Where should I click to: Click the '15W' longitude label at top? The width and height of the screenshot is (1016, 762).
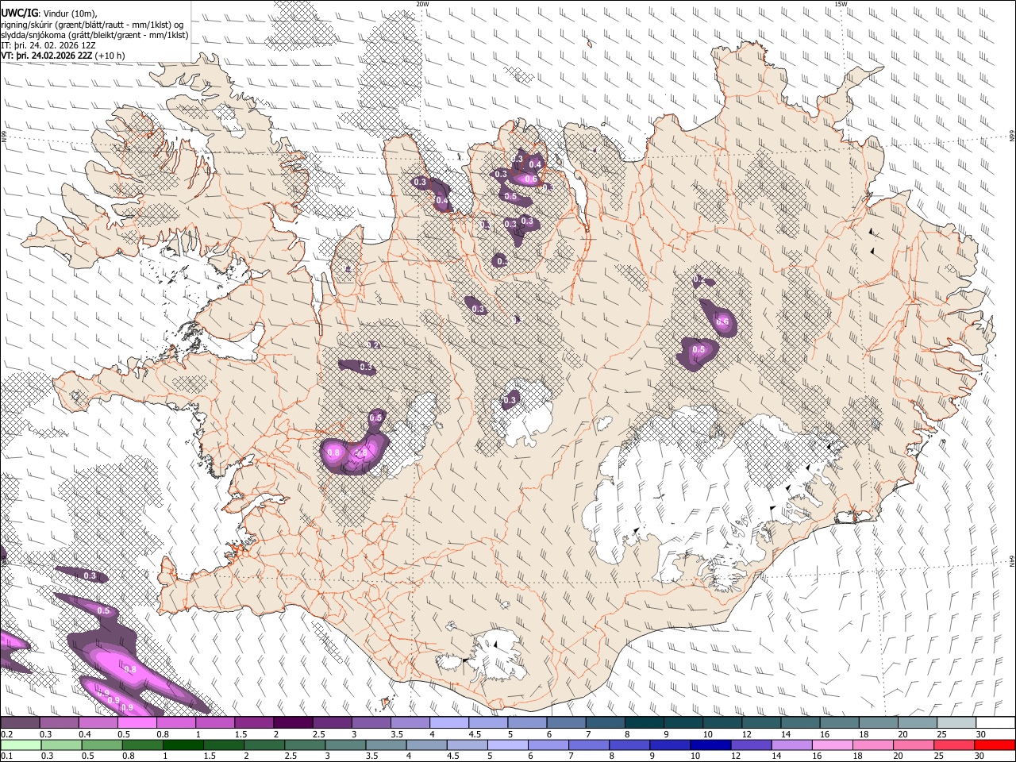click(841, 4)
